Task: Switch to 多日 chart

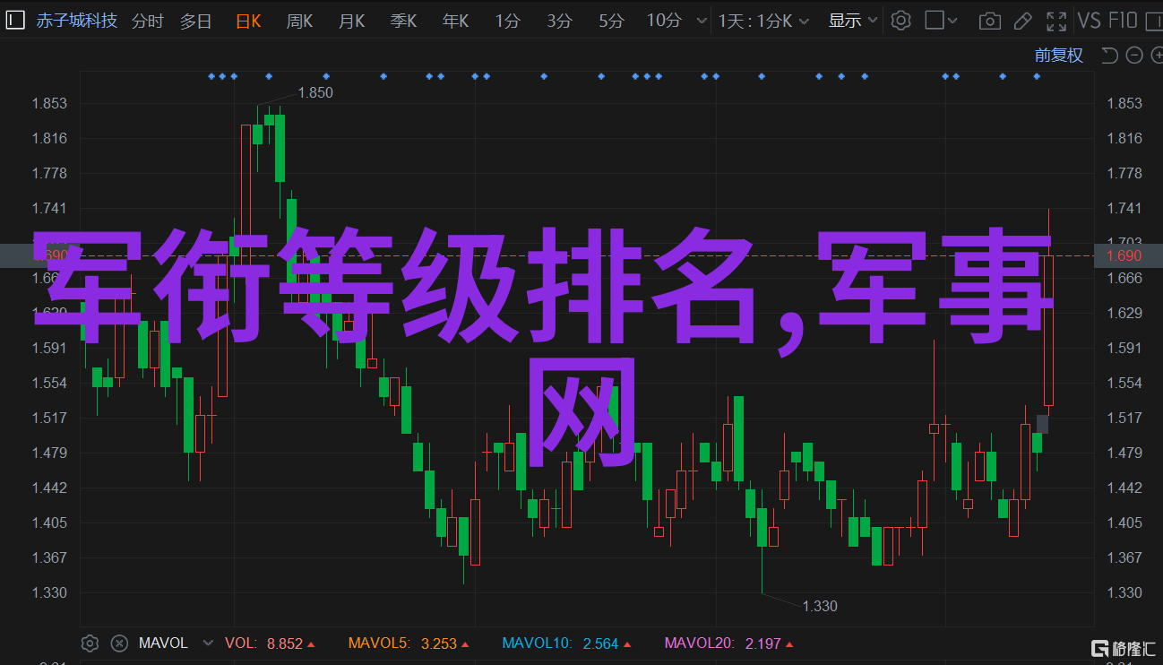Action: click(196, 20)
